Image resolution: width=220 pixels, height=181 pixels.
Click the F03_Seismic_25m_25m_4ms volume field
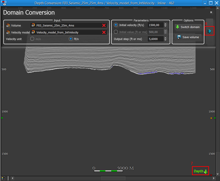pos(69,25)
